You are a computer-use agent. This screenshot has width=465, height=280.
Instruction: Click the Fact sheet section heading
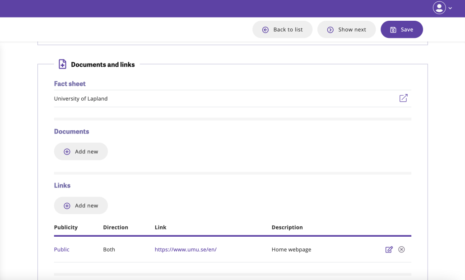[x=70, y=84]
